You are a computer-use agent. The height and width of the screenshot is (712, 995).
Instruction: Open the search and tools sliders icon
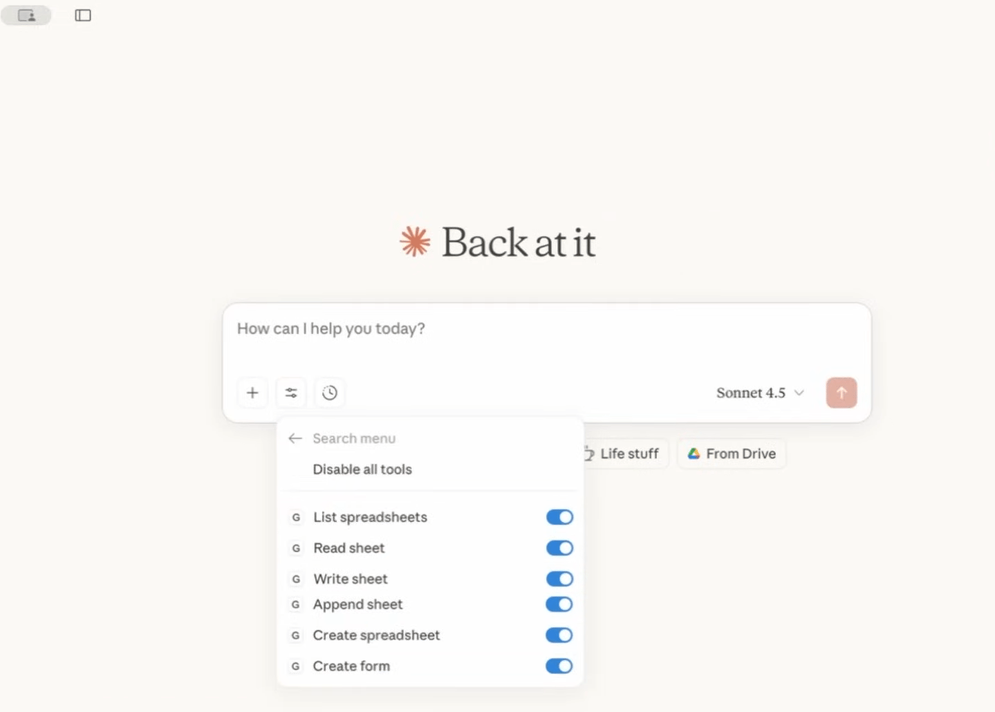(291, 393)
